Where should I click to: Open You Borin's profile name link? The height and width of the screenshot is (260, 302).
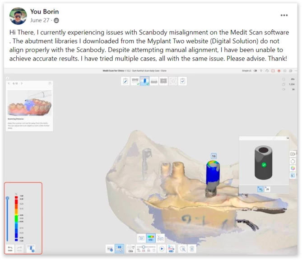pyautogui.click(x=44, y=12)
